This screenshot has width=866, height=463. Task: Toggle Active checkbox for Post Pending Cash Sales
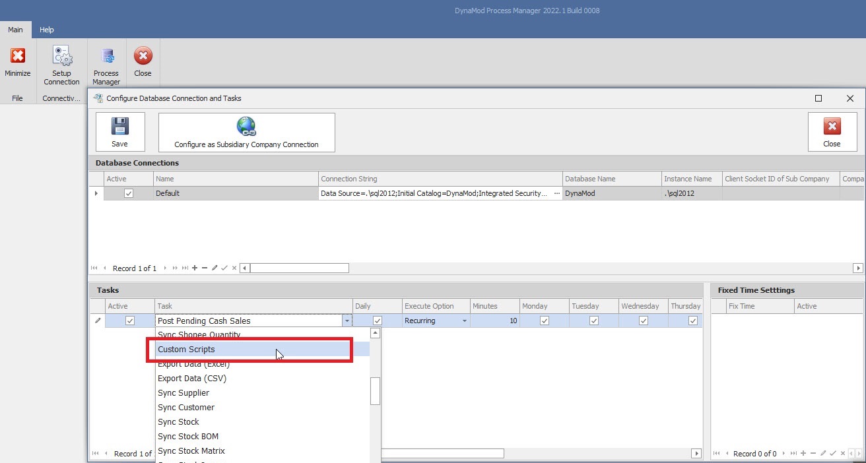(130, 321)
